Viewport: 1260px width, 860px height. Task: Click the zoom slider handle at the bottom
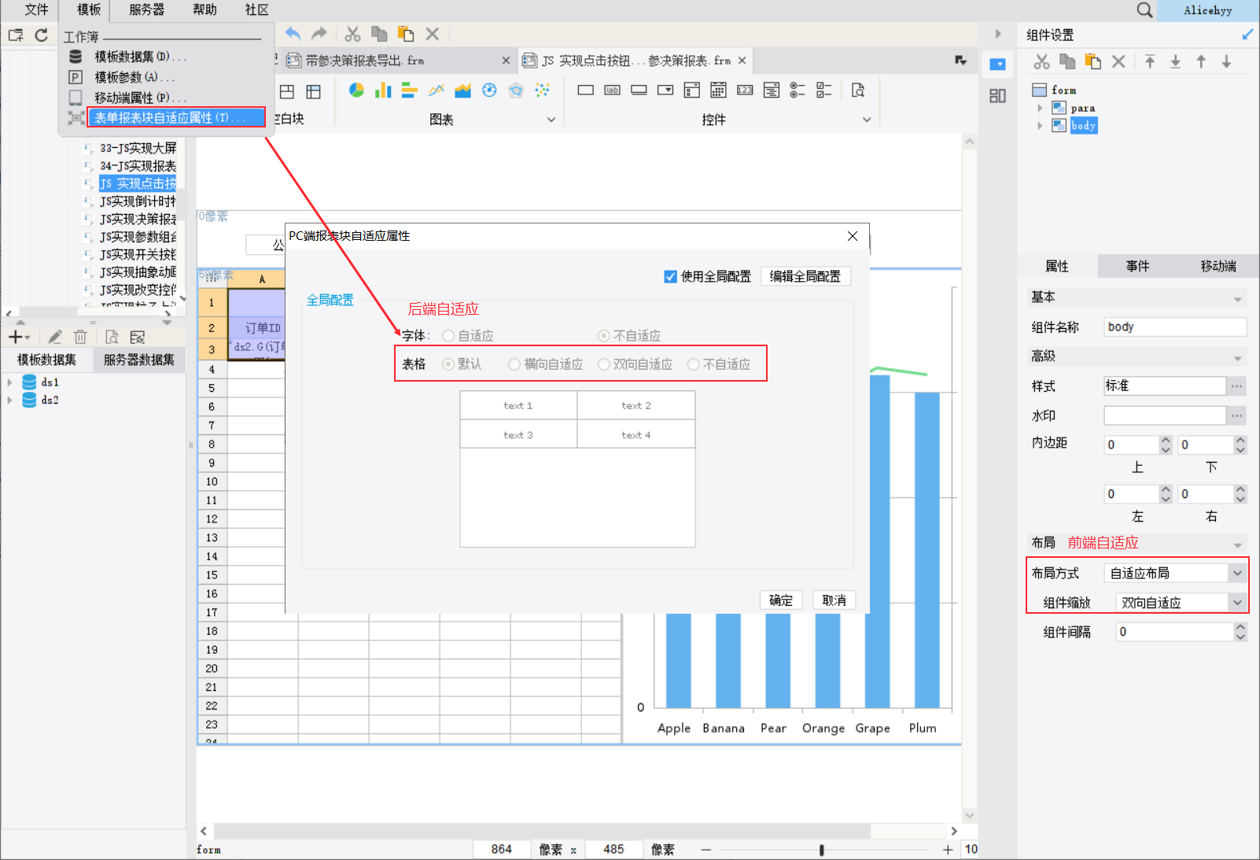tap(821, 850)
